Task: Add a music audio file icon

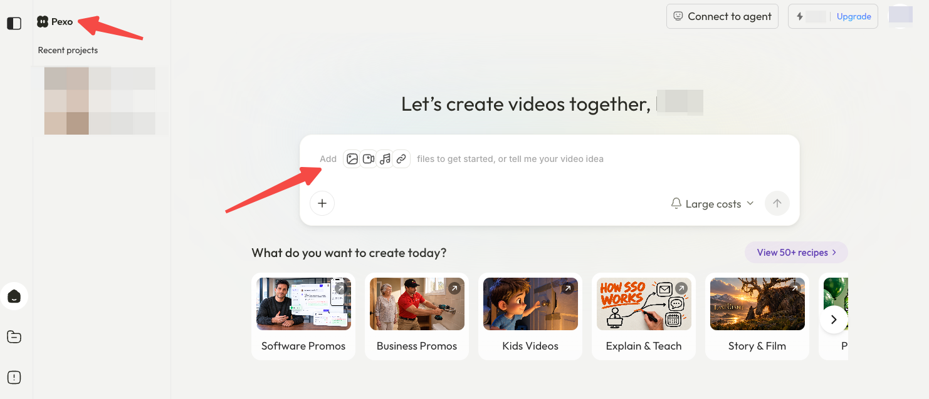Action: (x=385, y=159)
